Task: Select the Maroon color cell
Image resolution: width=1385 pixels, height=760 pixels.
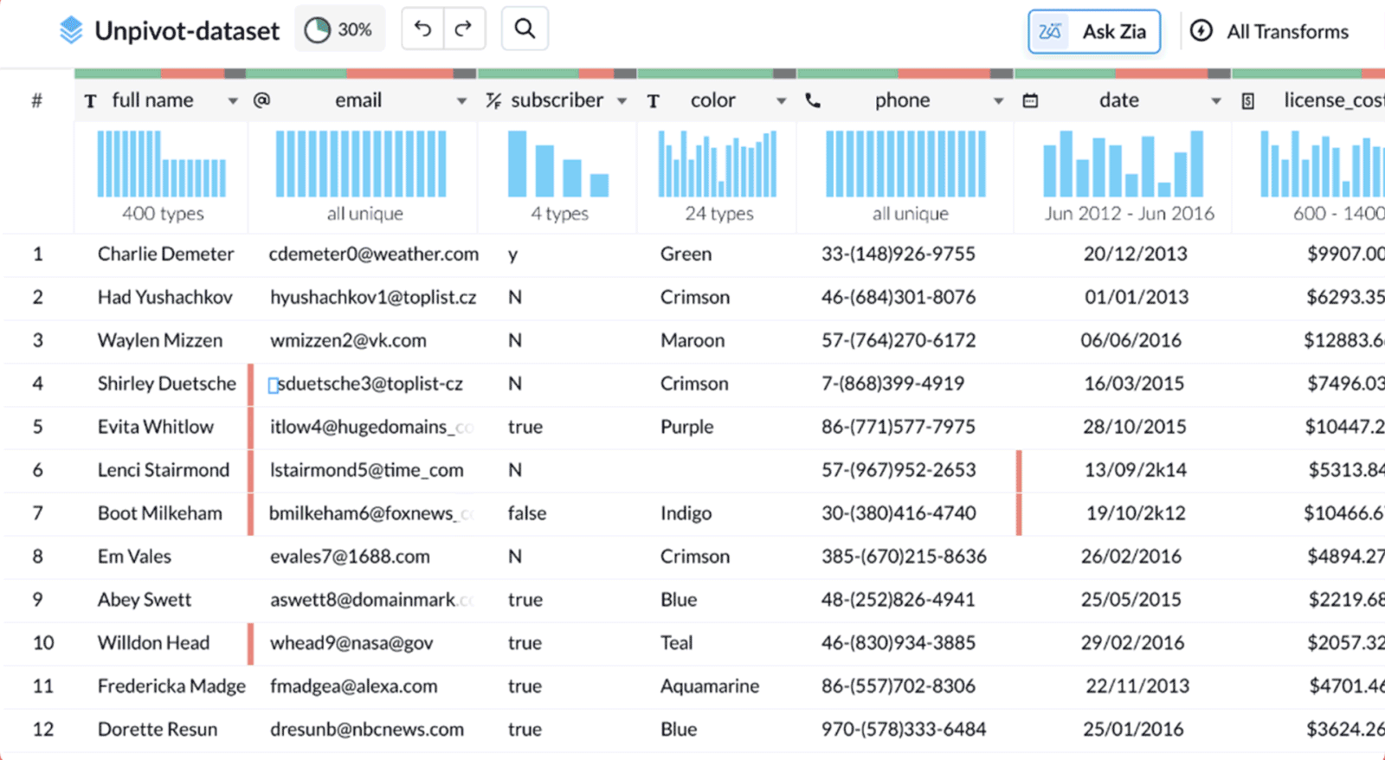Action: point(692,340)
